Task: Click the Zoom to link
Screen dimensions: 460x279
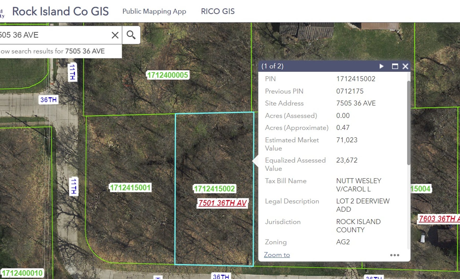Action: (x=277, y=255)
